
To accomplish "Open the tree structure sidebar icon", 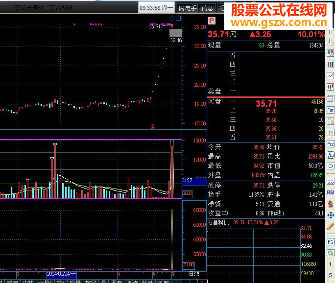I will tap(331, 121).
